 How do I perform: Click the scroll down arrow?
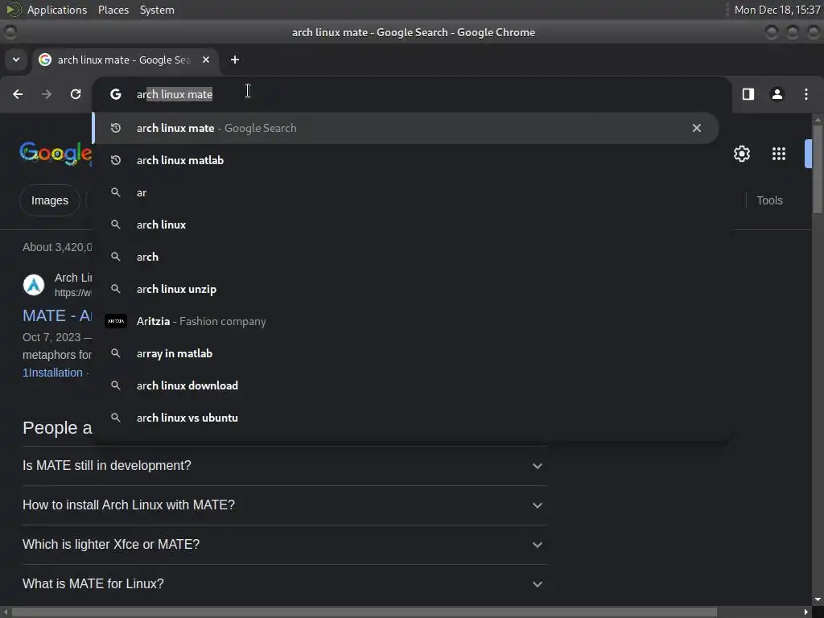(818, 599)
